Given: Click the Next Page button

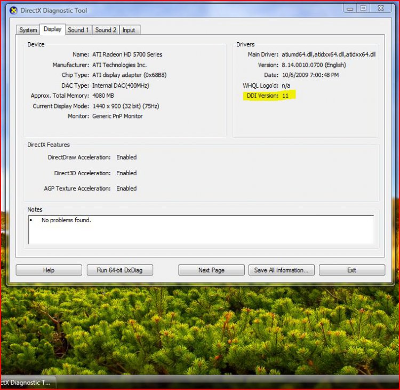Looking at the screenshot, I should 211,270.
